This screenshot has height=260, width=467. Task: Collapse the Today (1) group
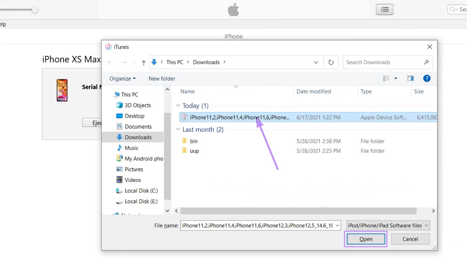click(178, 106)
